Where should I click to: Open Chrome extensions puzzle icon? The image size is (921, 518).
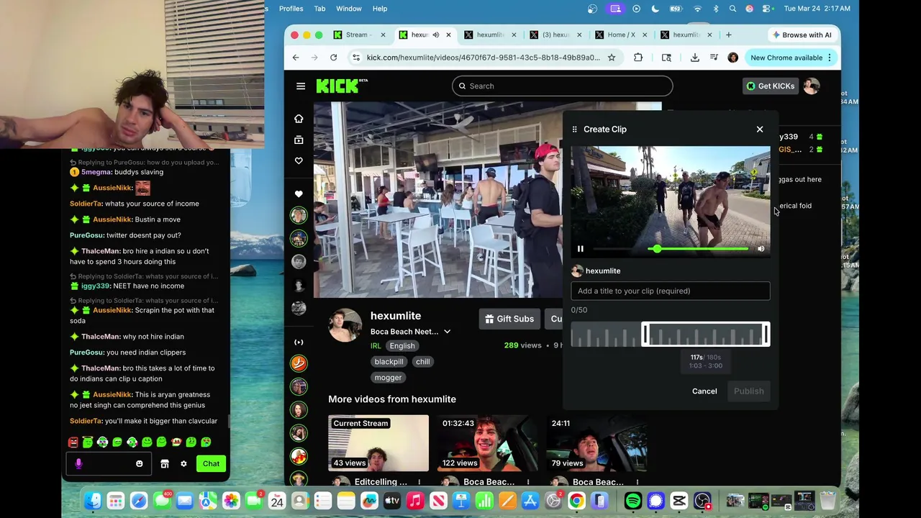coord(638,58)
